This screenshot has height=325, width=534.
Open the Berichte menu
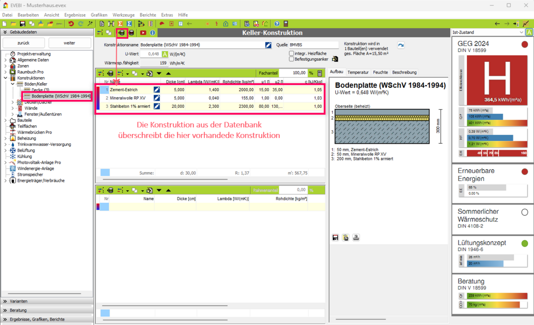[148, 15]
